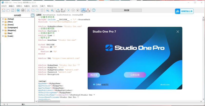
Task: Open the 构建(B) menu
Action: (27, 6)
